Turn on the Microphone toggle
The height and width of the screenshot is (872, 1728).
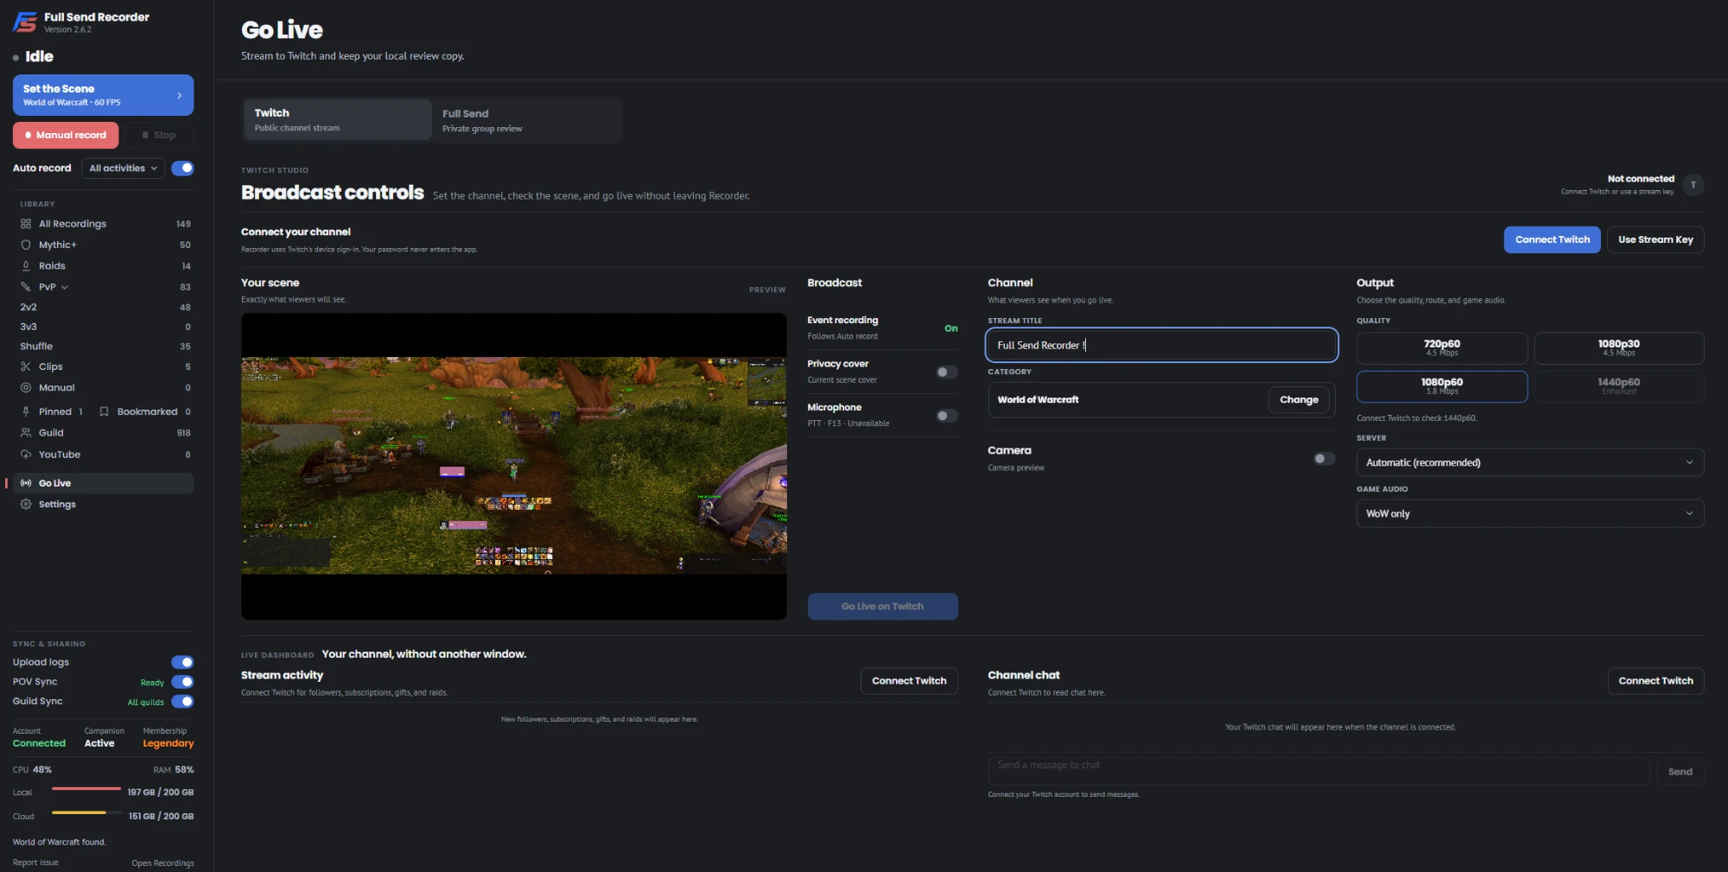947,416
